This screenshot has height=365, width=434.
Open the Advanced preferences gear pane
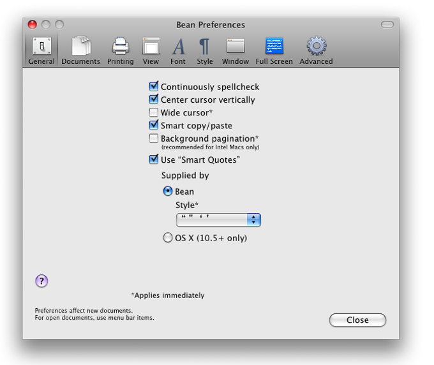tap(316, 50)
